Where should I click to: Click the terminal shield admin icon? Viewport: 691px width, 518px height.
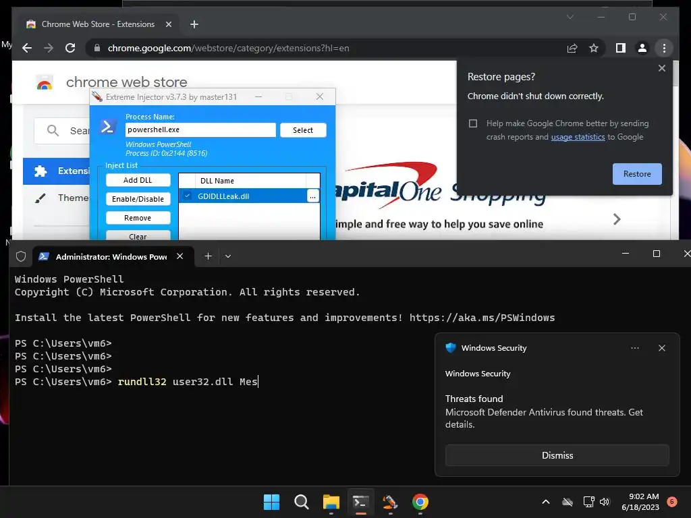click(21, 256)
